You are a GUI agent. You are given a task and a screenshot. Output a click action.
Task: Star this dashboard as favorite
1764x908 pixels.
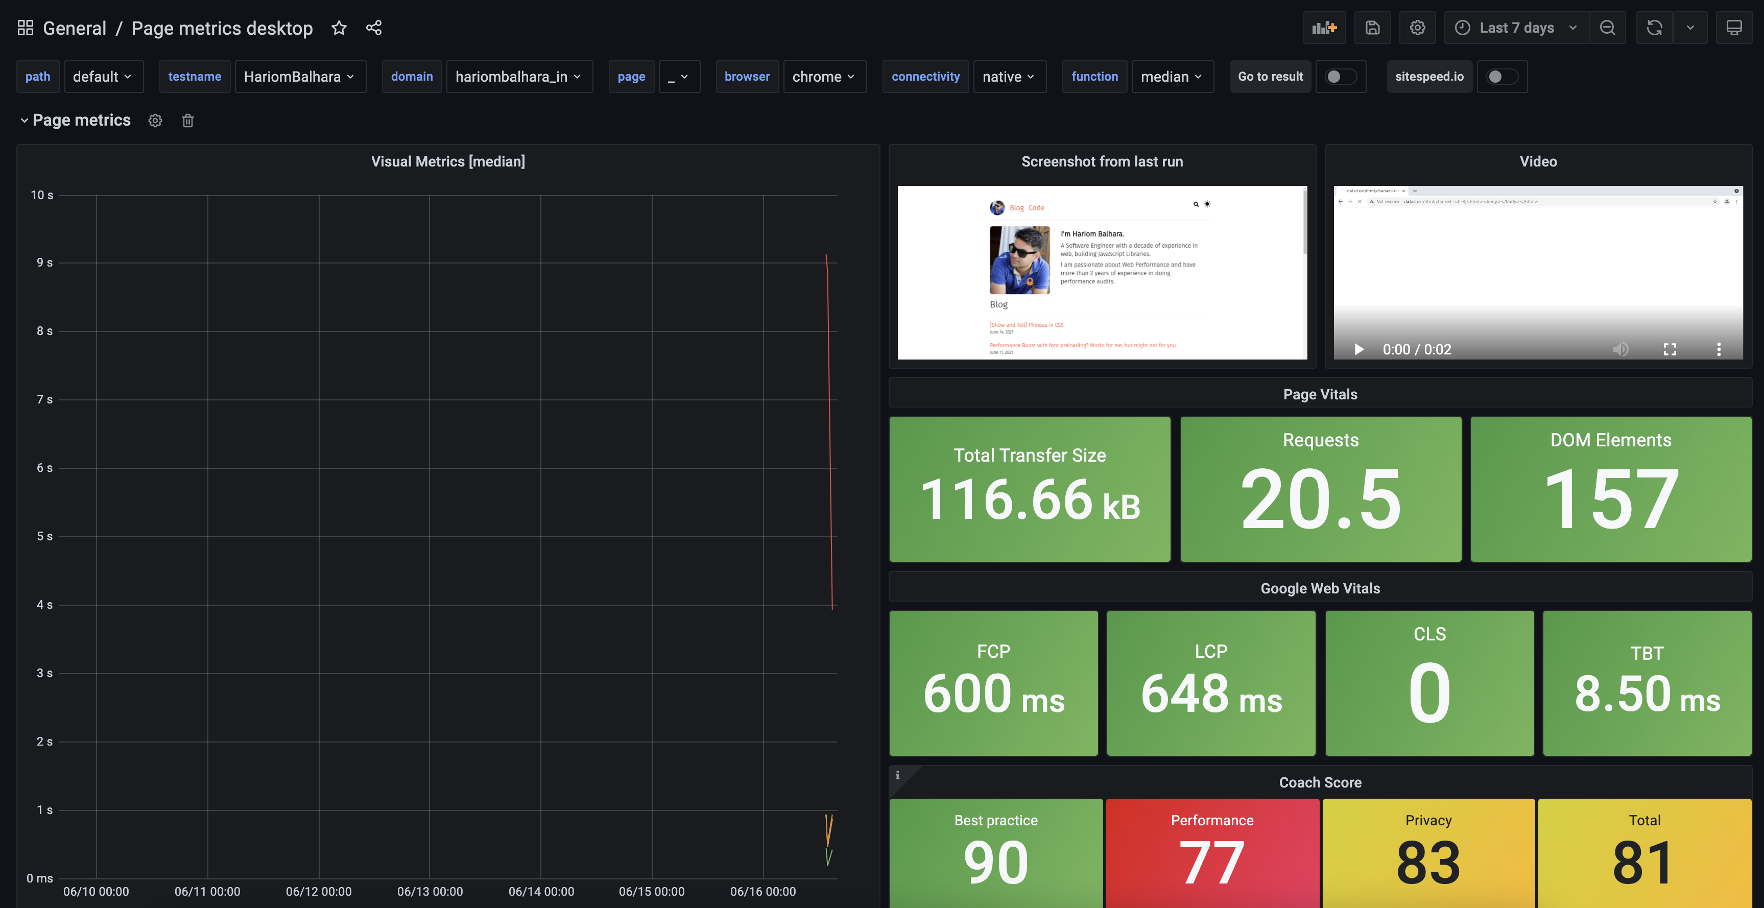point(339,28)
